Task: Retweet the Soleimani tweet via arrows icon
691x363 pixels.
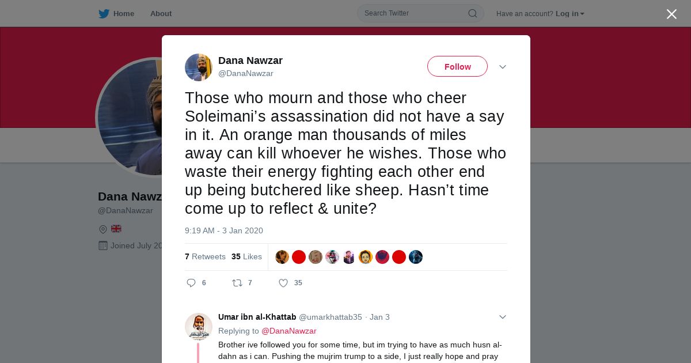Action: (x=237, y=283)
